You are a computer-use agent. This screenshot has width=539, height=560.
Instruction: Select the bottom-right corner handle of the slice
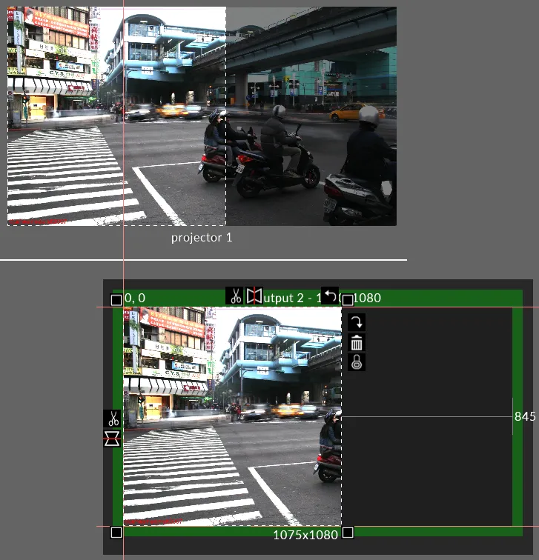[347, 533]
